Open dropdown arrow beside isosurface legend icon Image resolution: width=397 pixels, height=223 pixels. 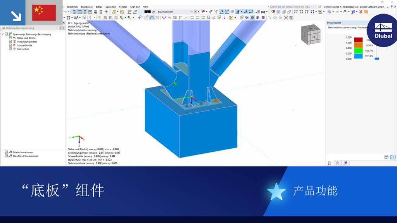tap(235, 17)
